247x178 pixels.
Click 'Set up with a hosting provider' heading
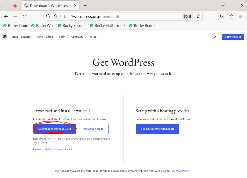(162, 111)
